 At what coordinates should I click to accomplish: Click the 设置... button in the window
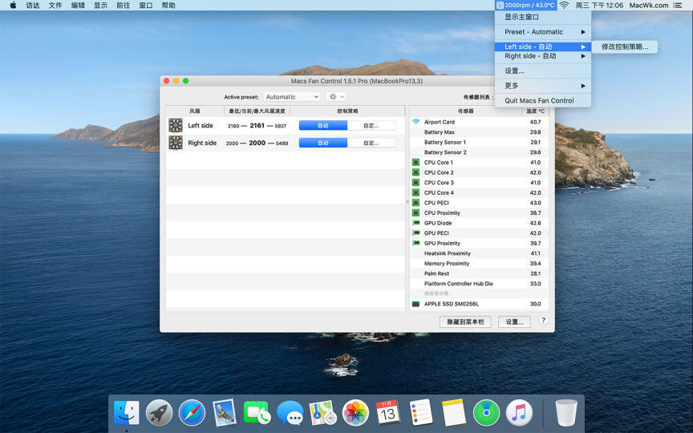514,322
